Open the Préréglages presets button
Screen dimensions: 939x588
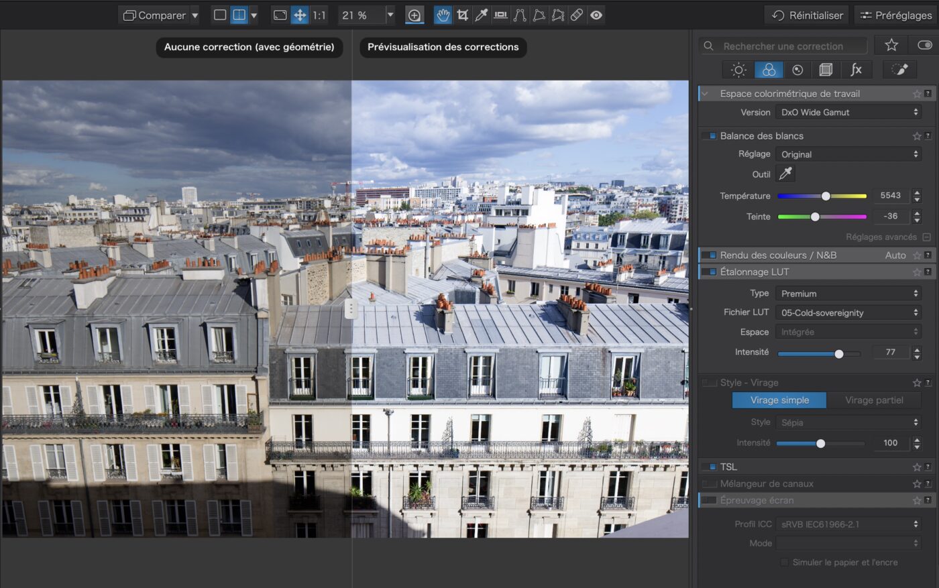click(895, 15)
